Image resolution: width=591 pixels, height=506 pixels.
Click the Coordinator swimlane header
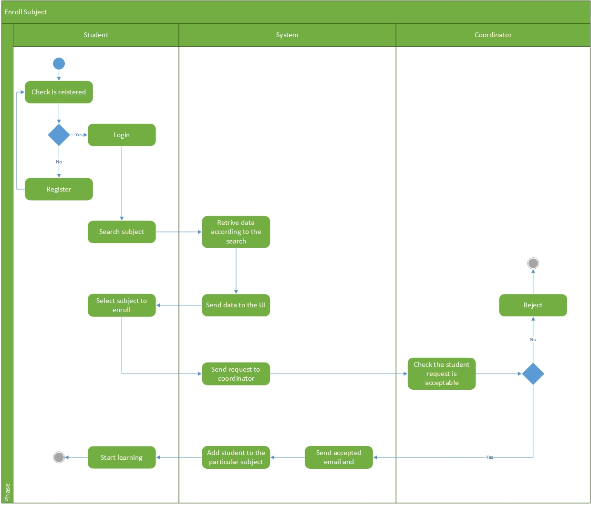(493, 35)
